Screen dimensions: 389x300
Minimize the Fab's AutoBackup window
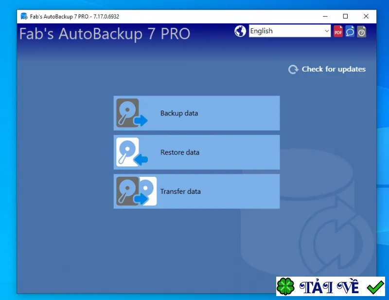click(x=325, y=17)
